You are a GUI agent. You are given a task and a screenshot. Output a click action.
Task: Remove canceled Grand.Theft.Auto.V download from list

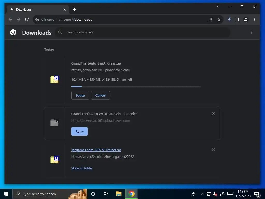(214, 114)
